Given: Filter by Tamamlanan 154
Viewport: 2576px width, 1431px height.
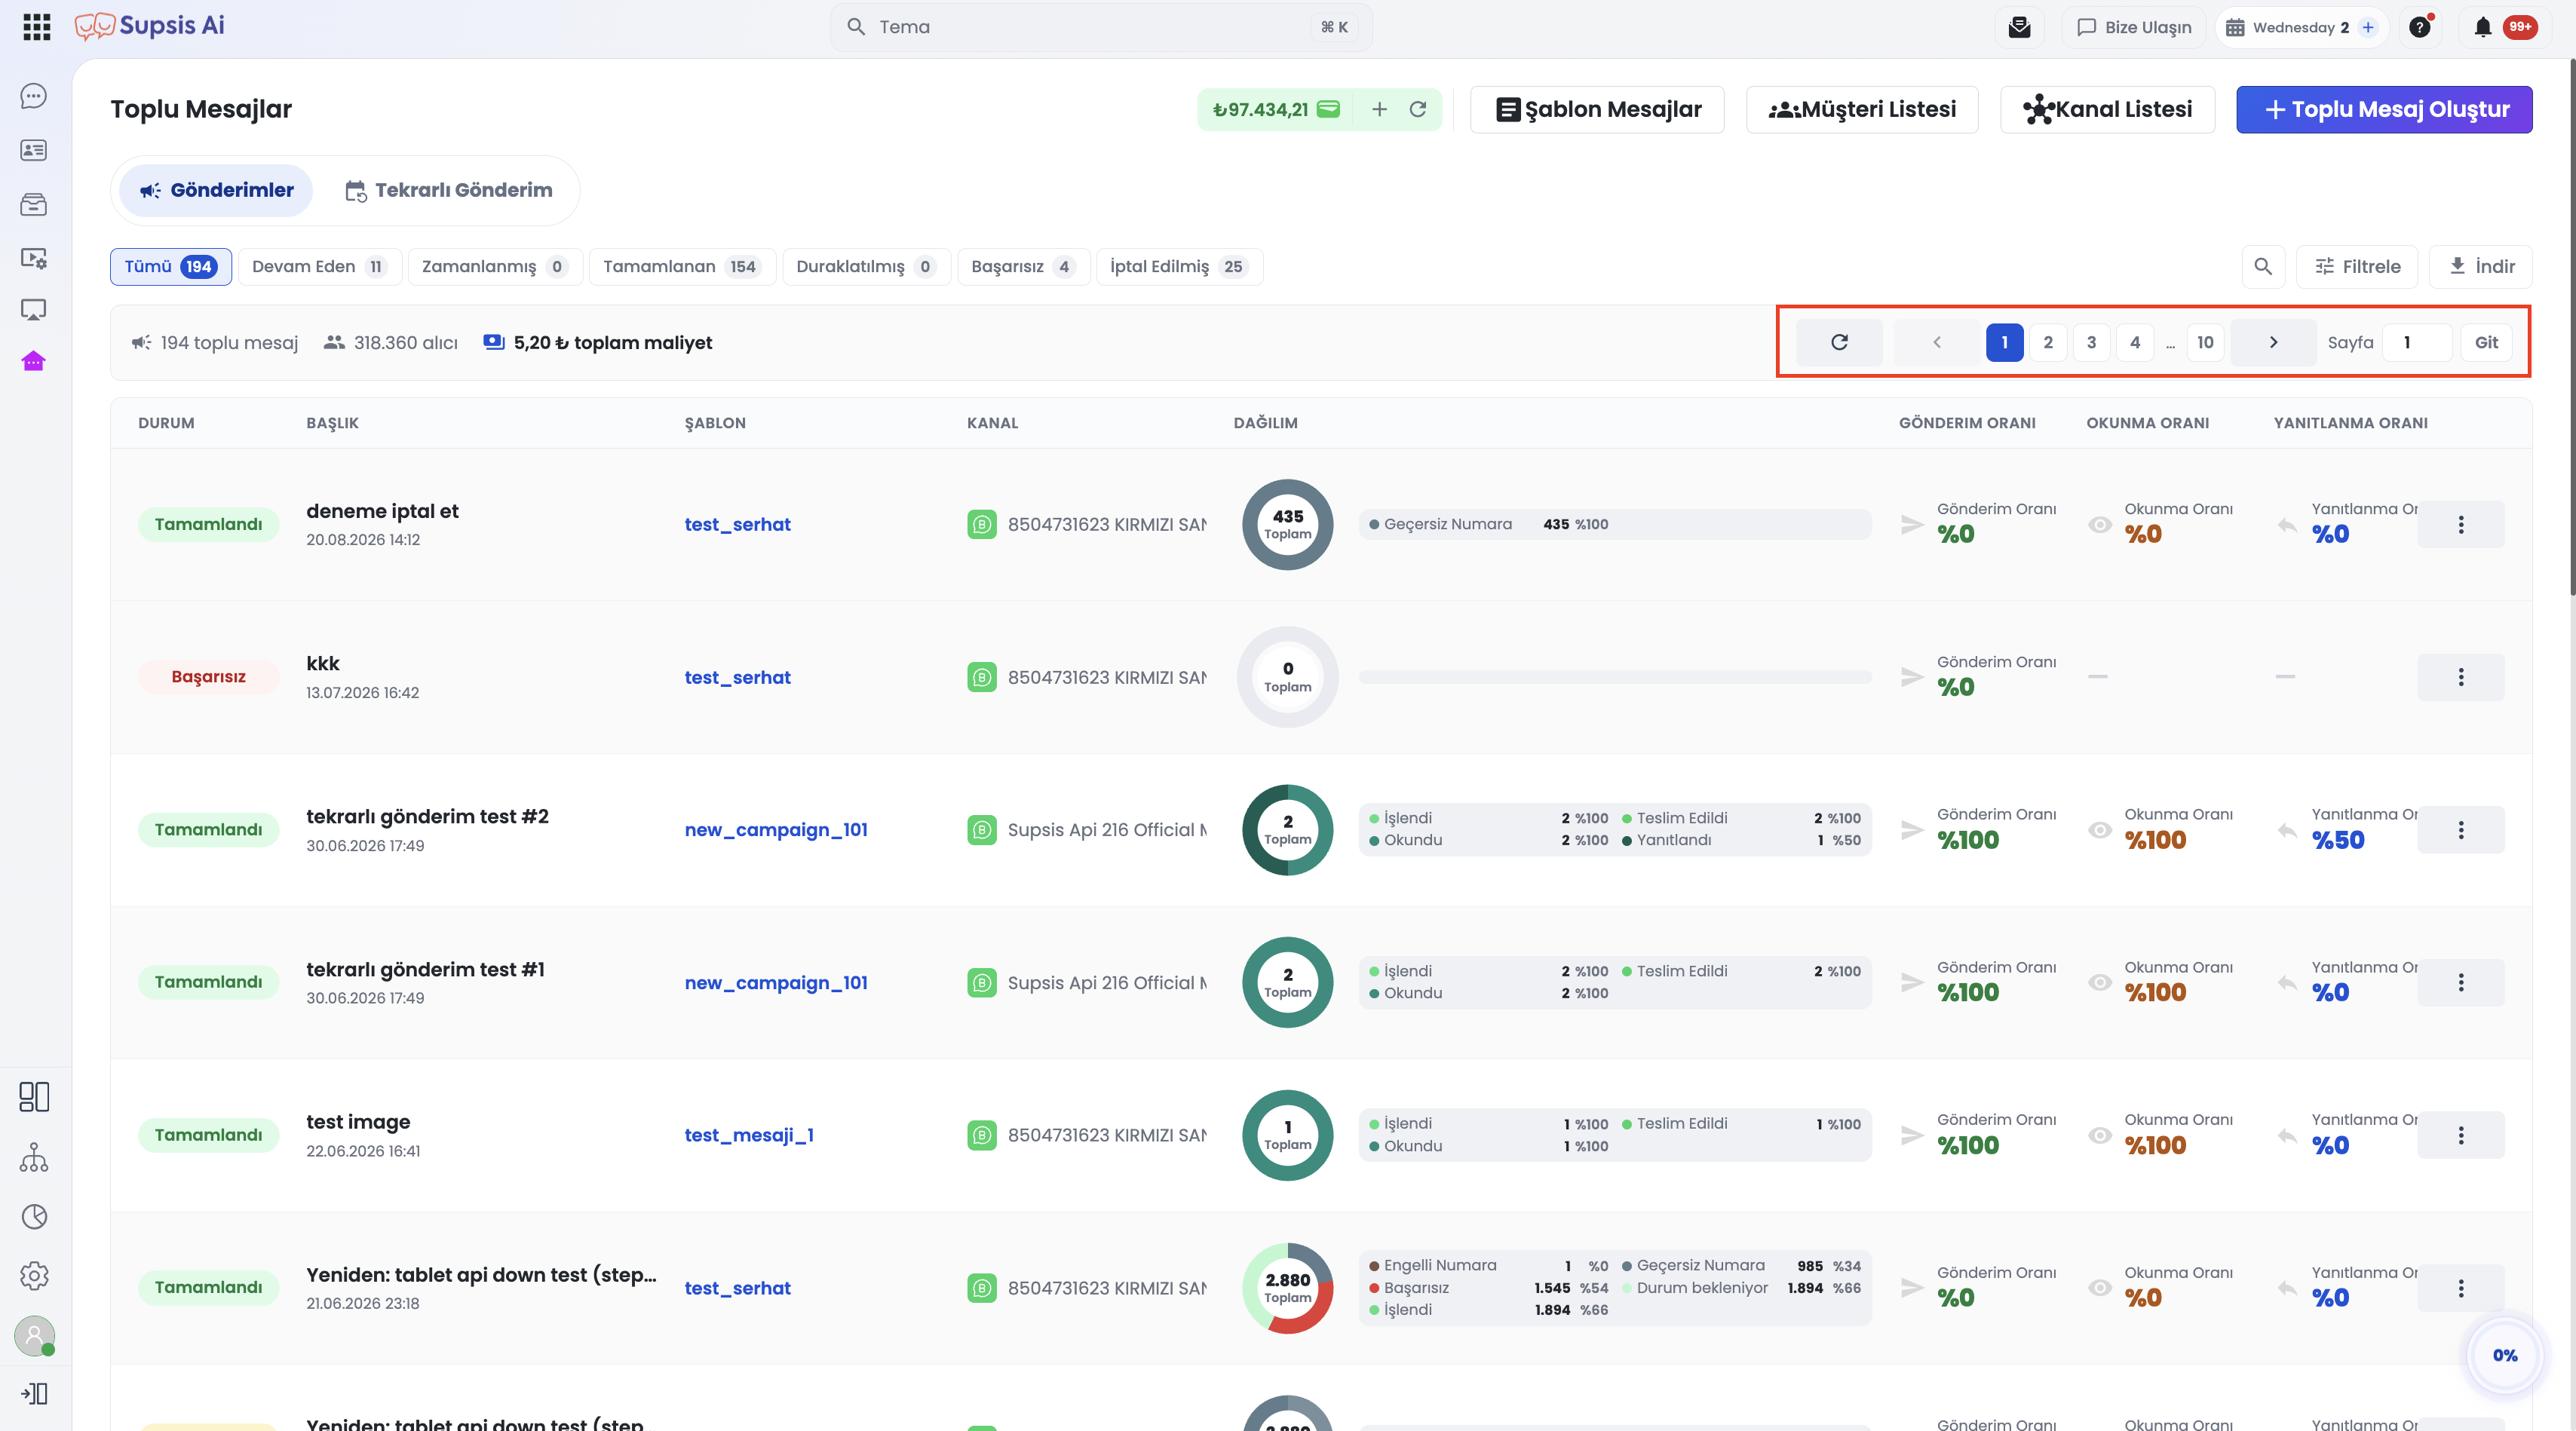Looking at the screenshot, I should [x=682, y=266].
